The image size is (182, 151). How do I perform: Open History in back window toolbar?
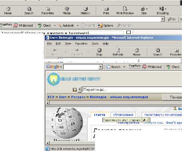(x=85, y=11)
